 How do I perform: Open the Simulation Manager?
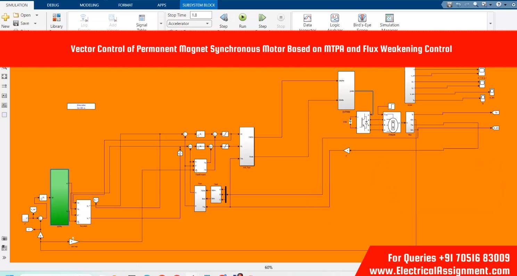point(389,18)
